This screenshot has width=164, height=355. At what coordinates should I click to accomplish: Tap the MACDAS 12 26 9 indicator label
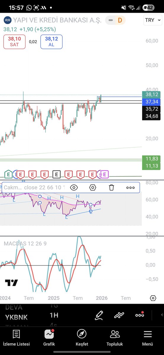pyautogui.click(x=25, y=243)
